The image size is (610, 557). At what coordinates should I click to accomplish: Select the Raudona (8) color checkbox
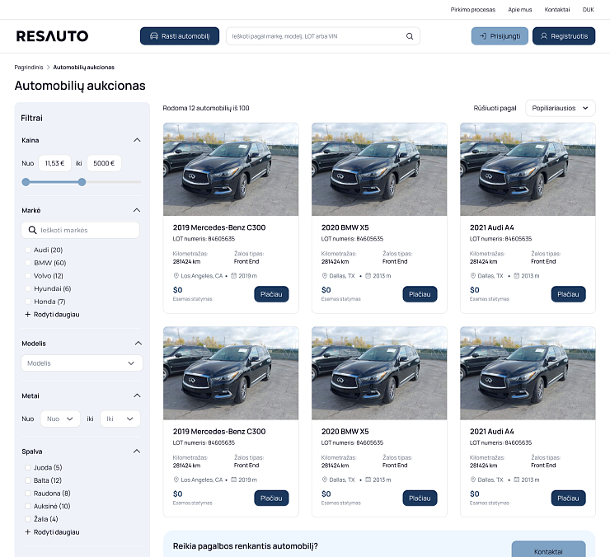coord(28,494)
